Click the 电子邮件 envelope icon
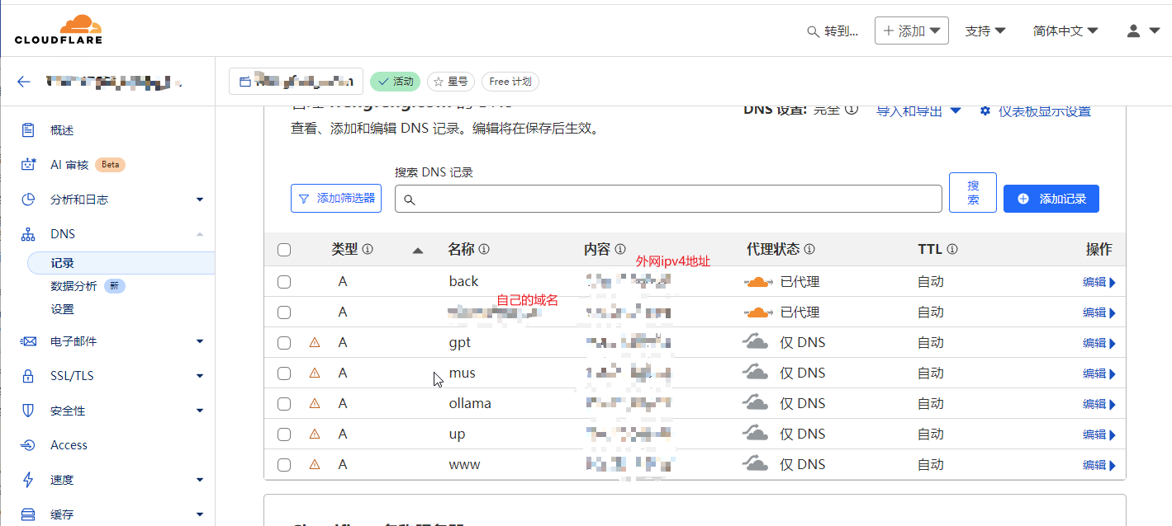 28,341
